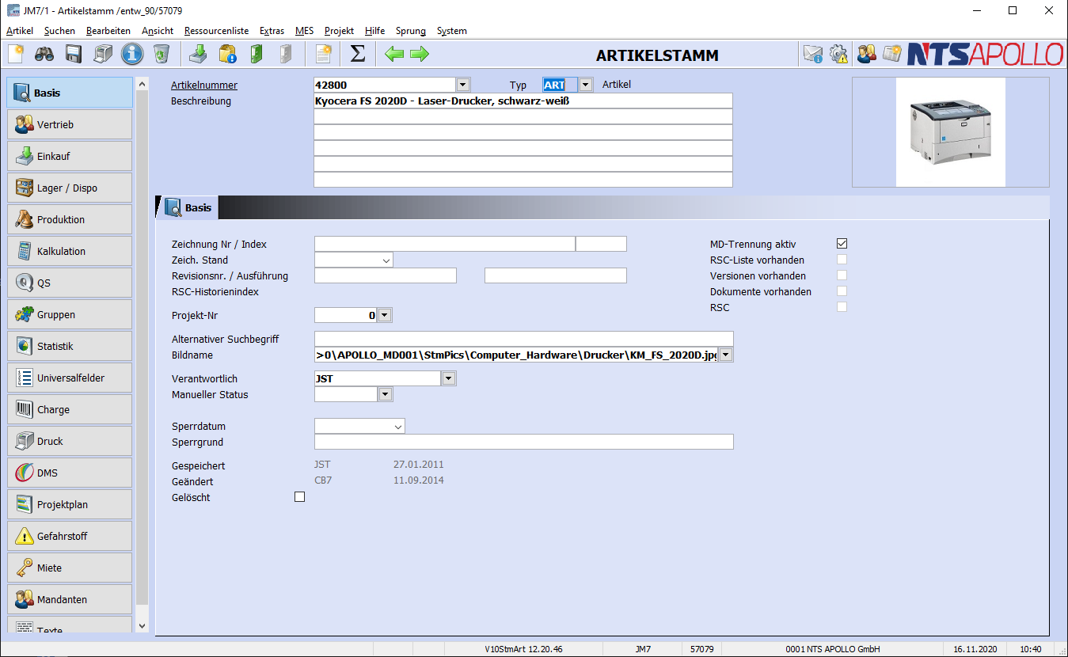This screenshot has width=1068, height=657.
Task: Click the green download tray icon
Action: coord(198,54)
